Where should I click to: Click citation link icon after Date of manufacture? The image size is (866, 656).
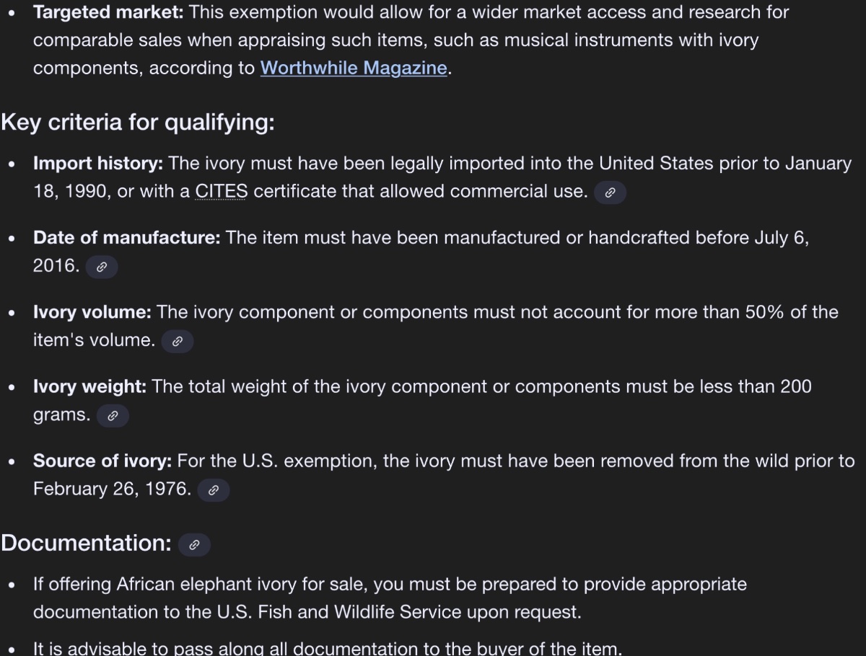[102, 267]
